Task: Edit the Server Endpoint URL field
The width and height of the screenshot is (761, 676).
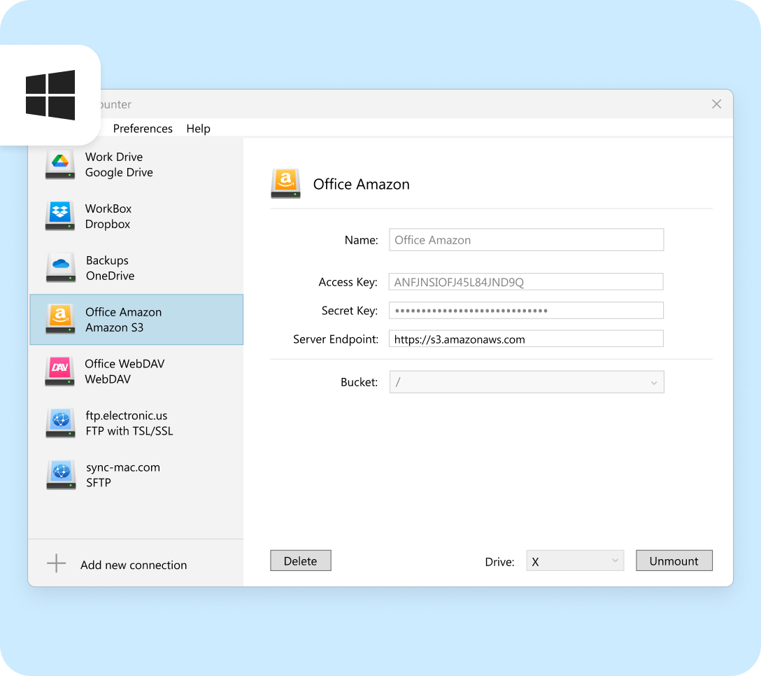Action: (x=526, y=339)
